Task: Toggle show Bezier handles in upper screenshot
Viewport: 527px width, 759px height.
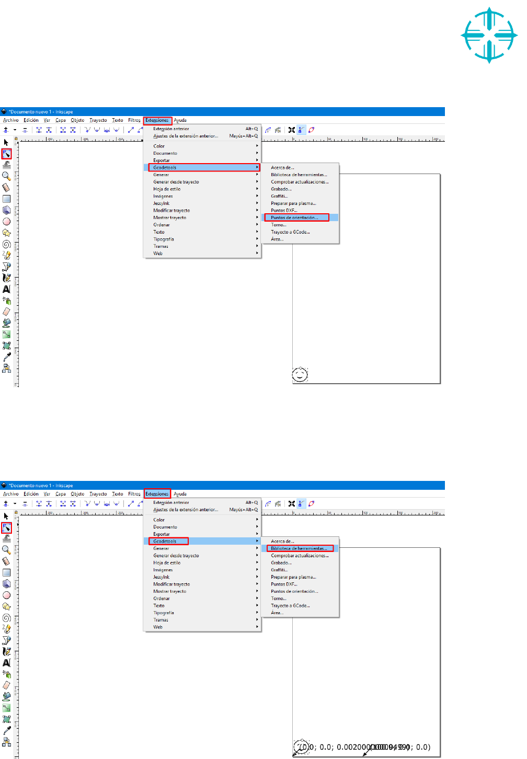Action: pos(301,130)
